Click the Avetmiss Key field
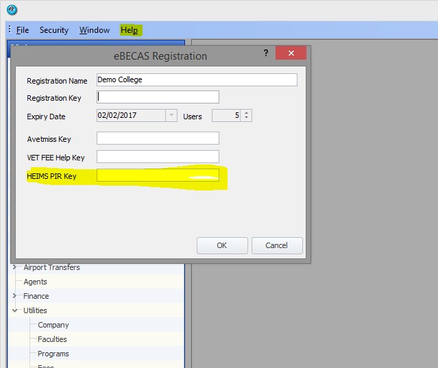438x368 pixels. 158,138
